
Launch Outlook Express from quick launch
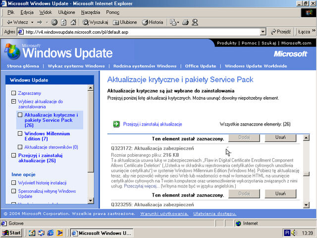(x=41, y=233)
